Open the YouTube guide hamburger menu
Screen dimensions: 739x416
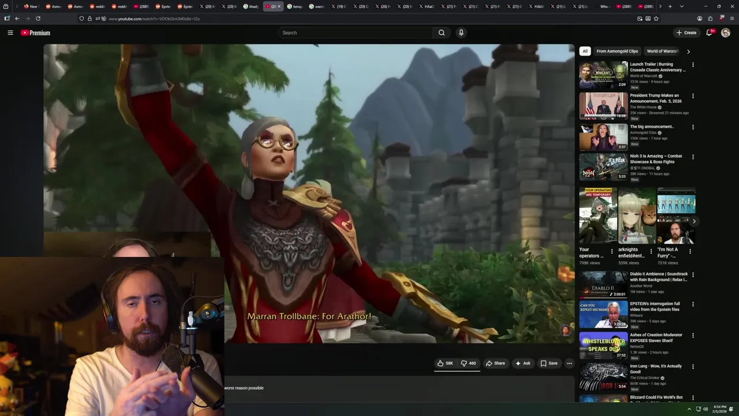(x=10, y=33)
